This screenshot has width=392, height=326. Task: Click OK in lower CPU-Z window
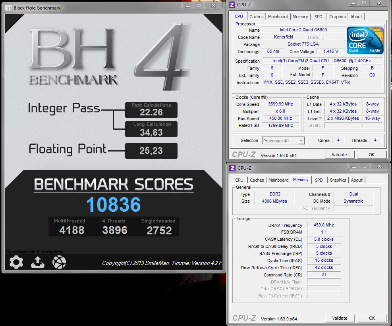pos(372,318)
